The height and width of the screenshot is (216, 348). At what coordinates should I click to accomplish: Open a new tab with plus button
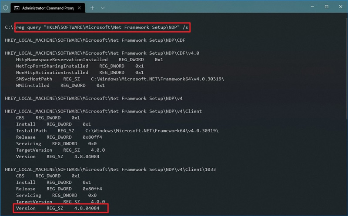pyautogui.click(x=92, y=8)
